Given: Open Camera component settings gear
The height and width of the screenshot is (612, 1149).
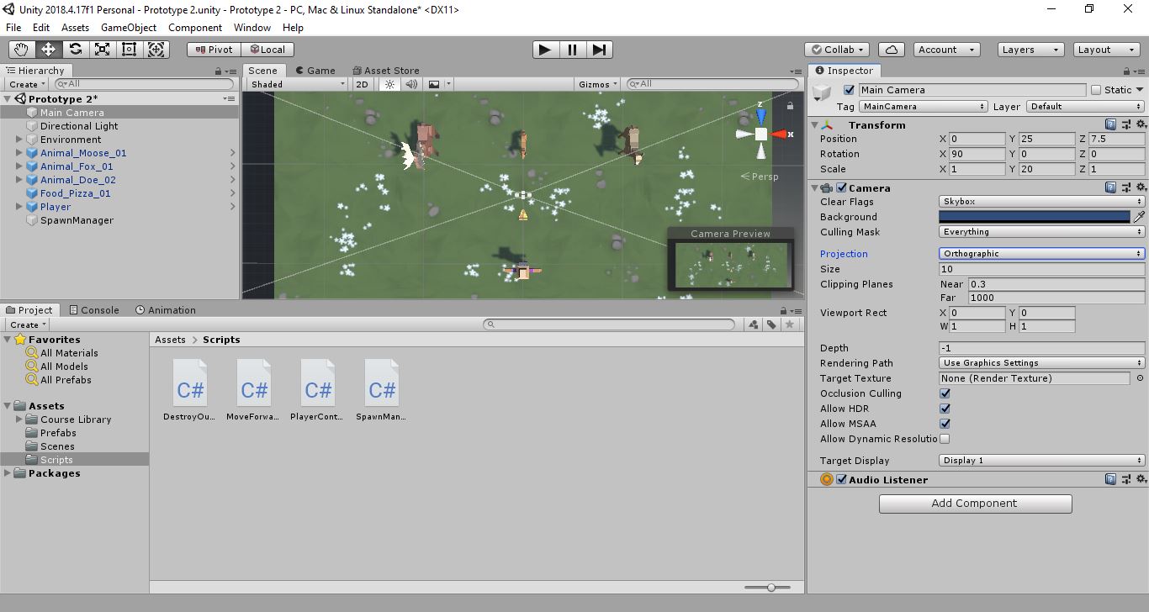Looking at the screenshot, I should tap(1141, 188).
